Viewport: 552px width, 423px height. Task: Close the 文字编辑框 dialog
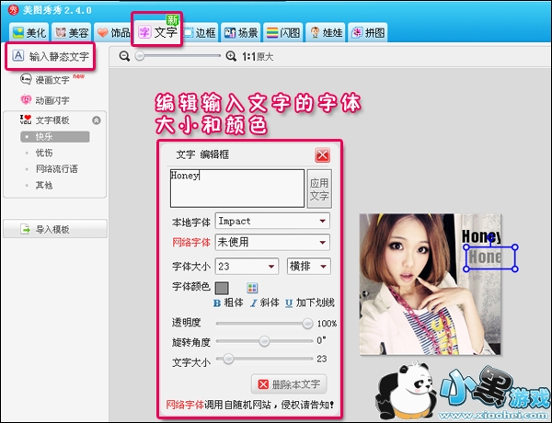322,155
